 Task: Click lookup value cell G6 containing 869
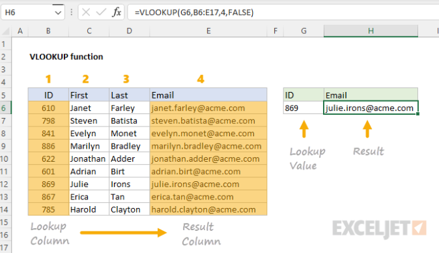coord(304,108)
